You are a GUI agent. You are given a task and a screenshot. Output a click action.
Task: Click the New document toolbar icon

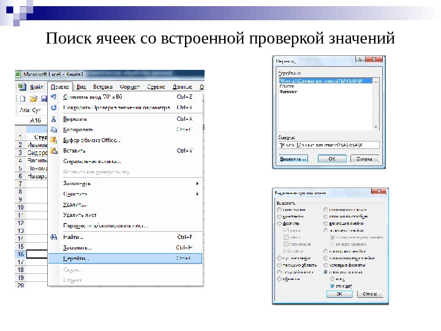[x=23, y=99]
